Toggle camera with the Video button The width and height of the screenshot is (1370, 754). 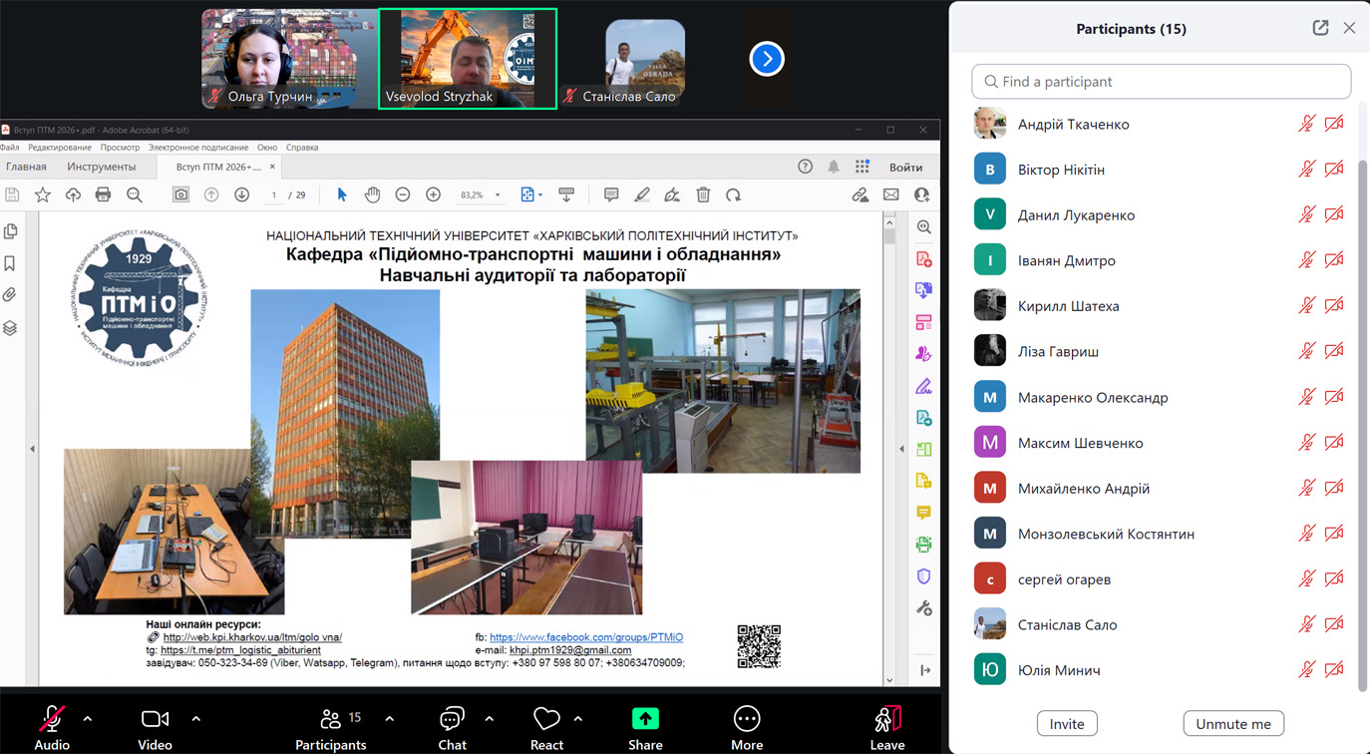point(155,725)
